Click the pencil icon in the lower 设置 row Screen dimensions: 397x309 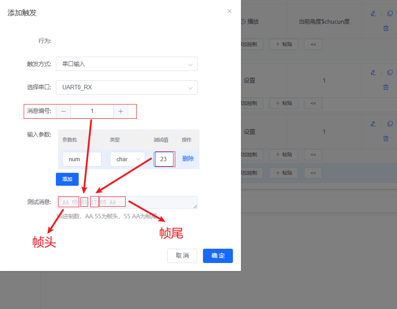373,124
